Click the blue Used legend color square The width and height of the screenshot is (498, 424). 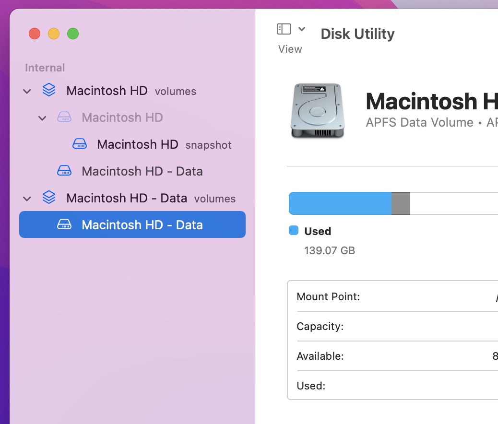pyautogui.click(x=294, y=231)
